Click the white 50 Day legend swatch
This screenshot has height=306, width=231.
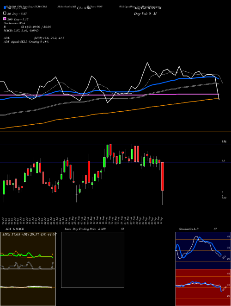[5, 13]
